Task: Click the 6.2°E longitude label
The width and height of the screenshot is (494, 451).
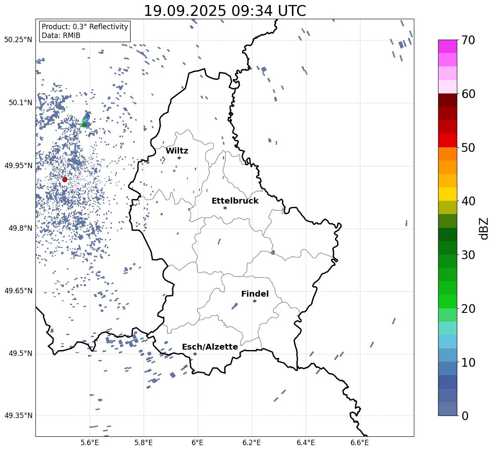Action: click(252, 443)
